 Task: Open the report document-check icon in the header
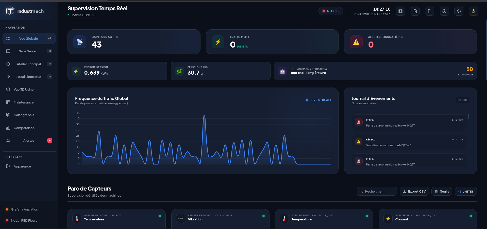pos(415,11)
